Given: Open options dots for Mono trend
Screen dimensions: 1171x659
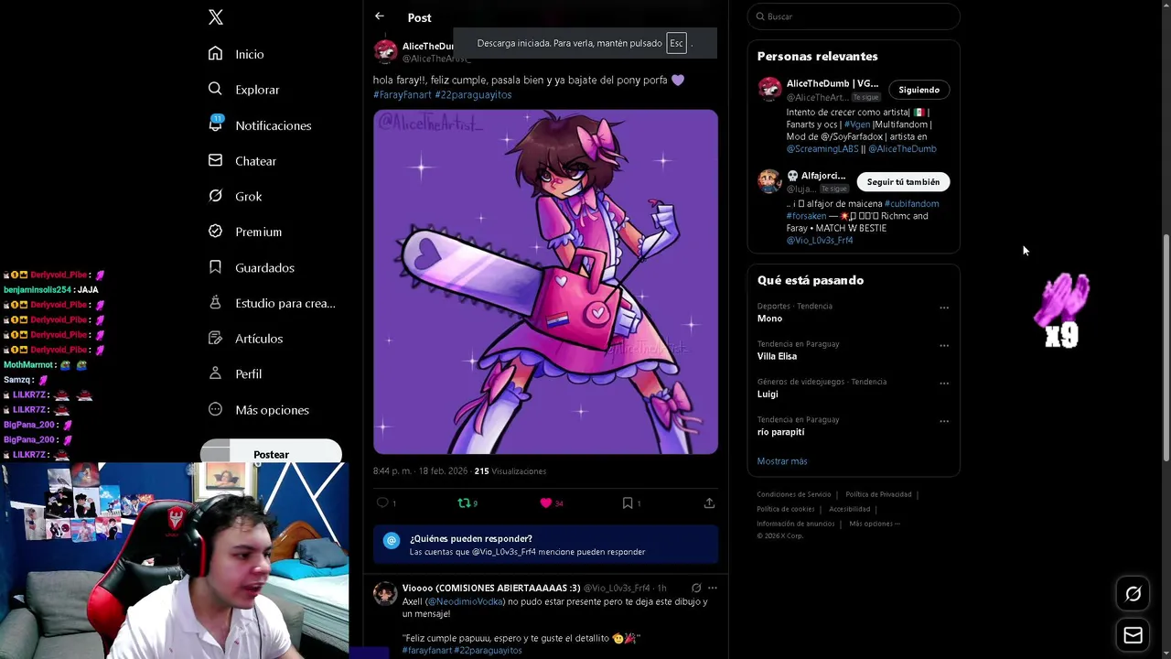Looking at the screenshot, I should point(944,308).
